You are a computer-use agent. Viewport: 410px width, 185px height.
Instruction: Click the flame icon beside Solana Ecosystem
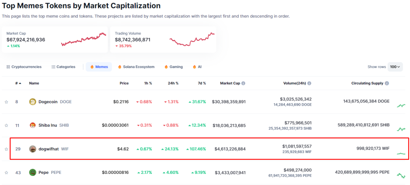click(x=120, y=67)
